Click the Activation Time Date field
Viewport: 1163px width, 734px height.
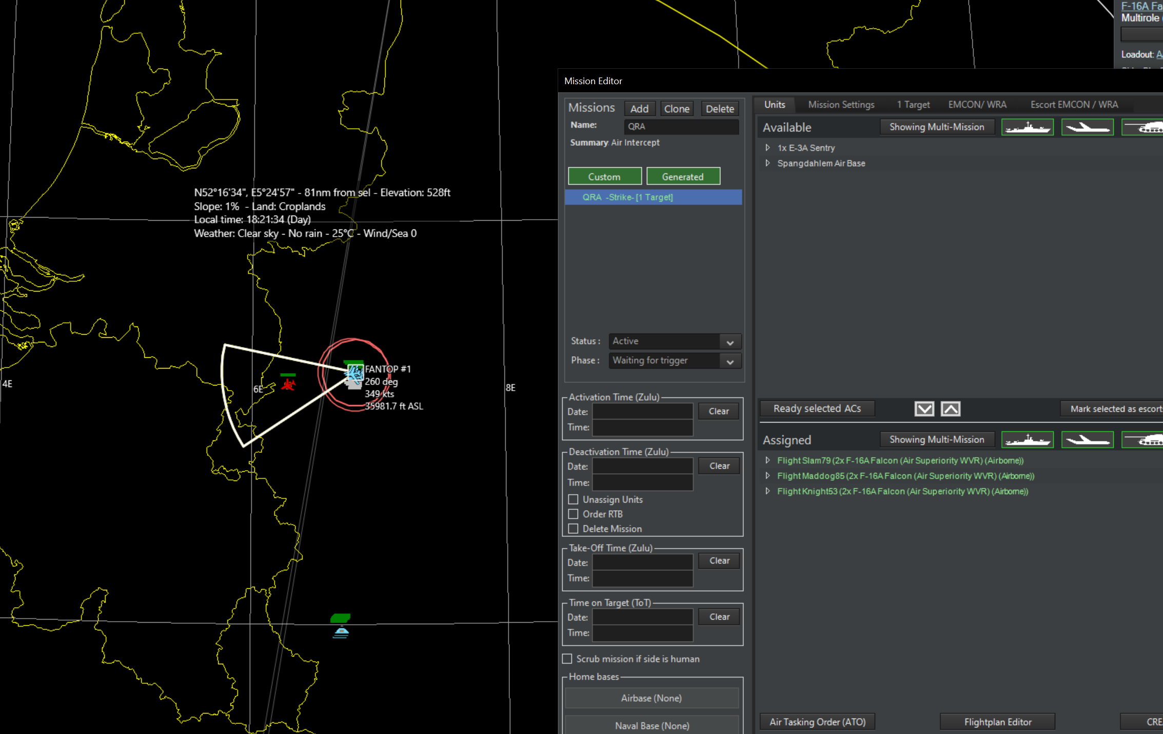click(642, 412)
